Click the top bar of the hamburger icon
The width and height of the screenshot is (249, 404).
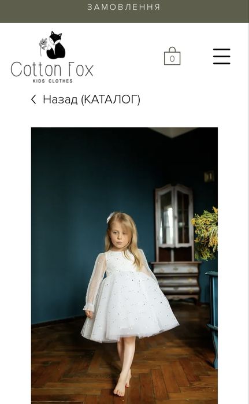pos(221,50)
